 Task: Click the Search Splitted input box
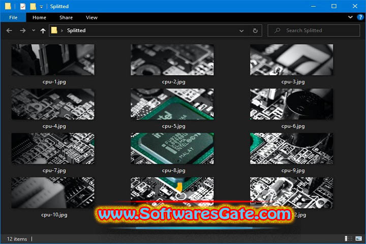pos(314,30)
